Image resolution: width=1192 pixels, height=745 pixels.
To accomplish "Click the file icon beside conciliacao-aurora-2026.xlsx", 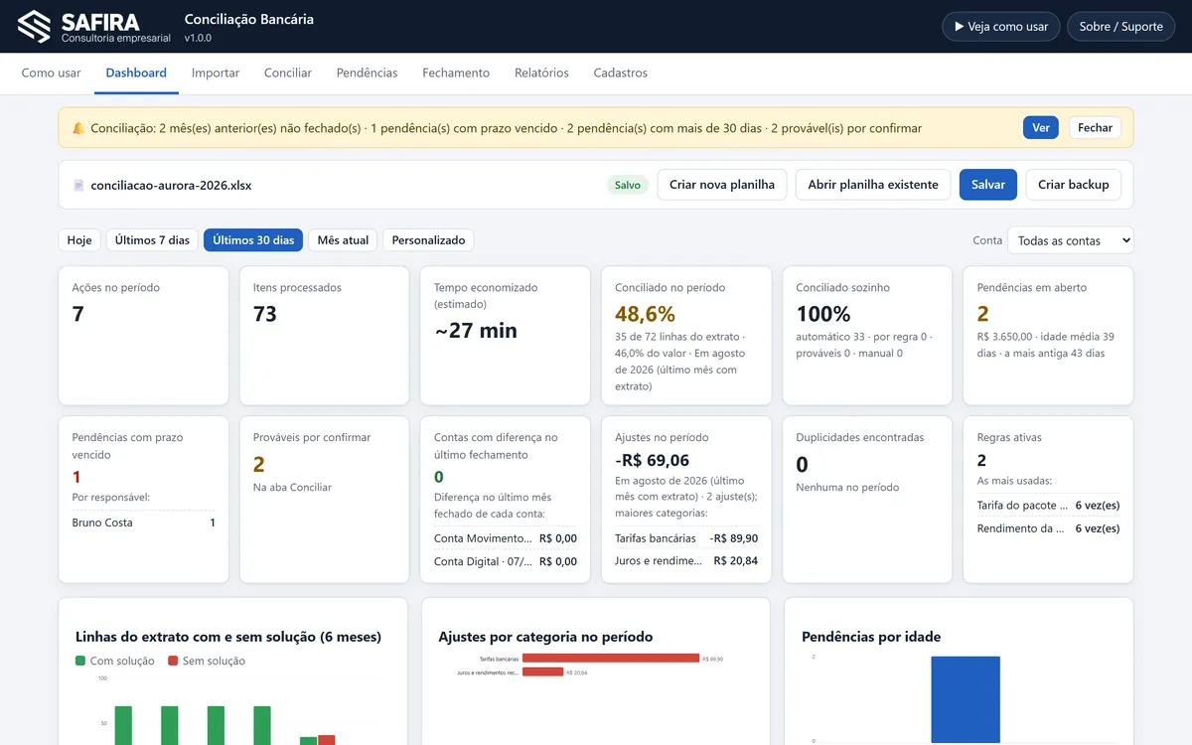I will tap(78, 185).
